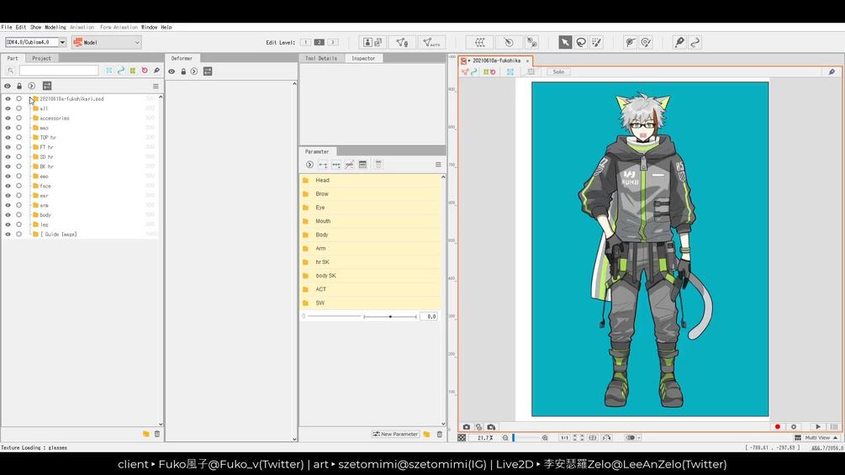845x475 pixels.
Task: Click the automatic mesh generator icon
Action: [x=431, y=42]
